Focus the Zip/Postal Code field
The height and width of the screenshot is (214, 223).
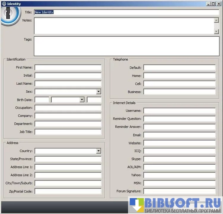pyautogui.click(x=68, y=191)
